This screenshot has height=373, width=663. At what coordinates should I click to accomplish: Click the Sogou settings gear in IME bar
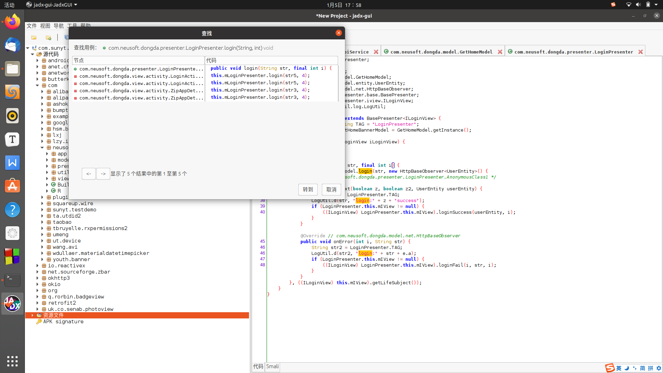click(x=659, y=368)
